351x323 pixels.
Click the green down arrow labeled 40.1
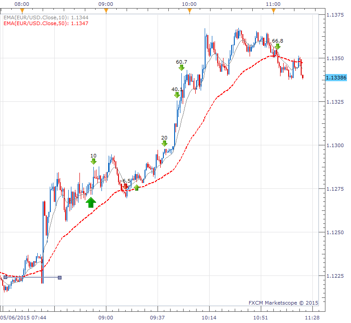point(177,95)
